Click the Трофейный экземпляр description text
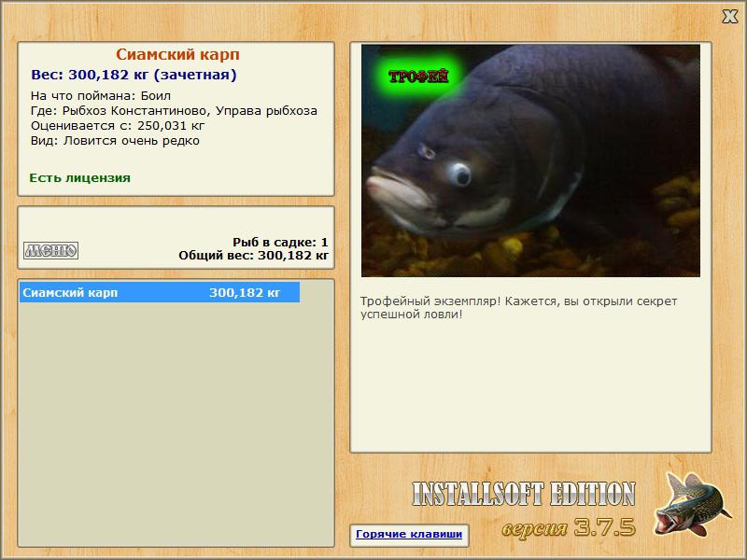Screen dimensions: 747x560 (518, 308)
